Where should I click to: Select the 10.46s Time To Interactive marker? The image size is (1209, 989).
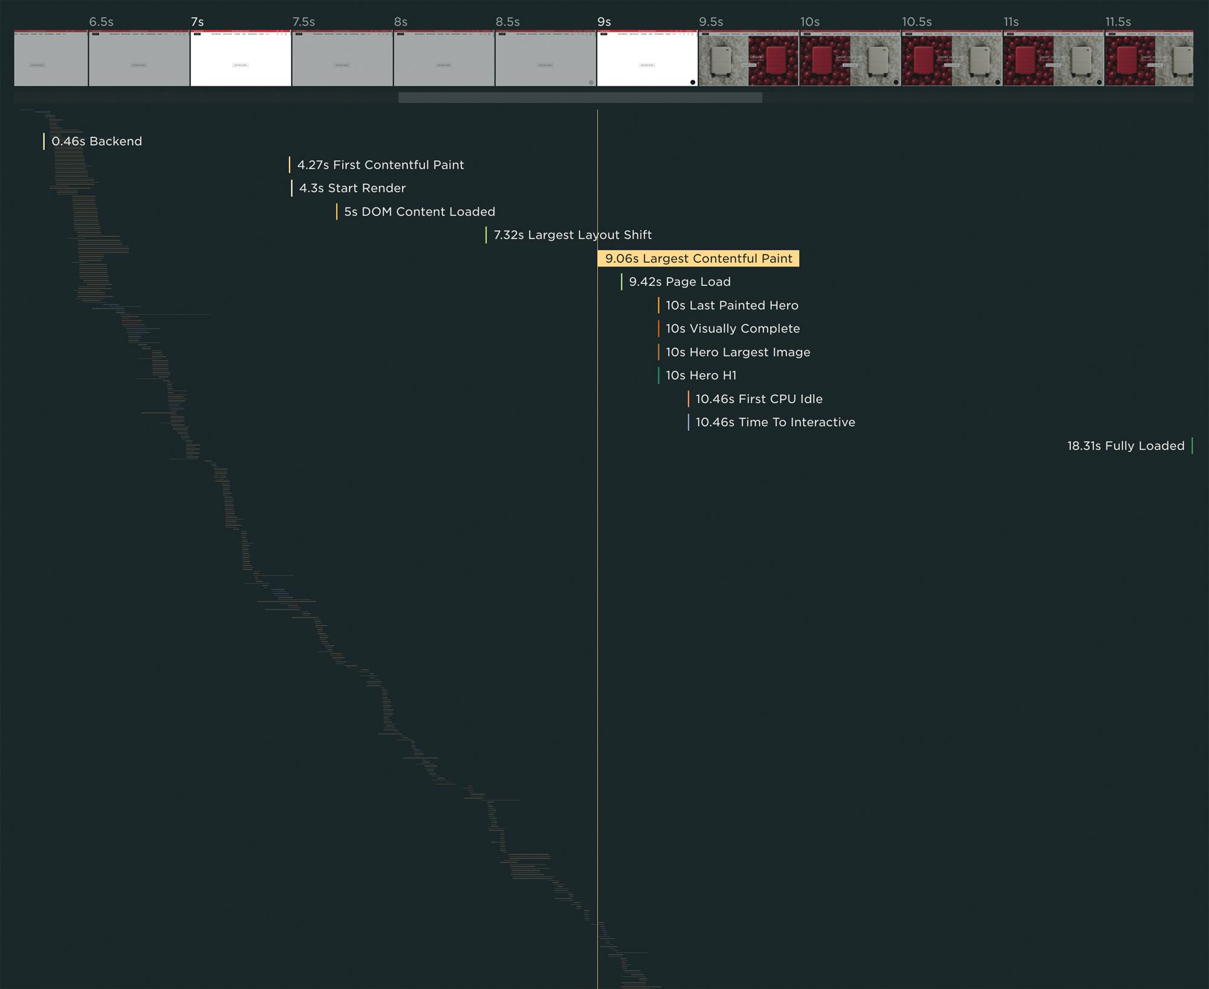tap(774, 423)
